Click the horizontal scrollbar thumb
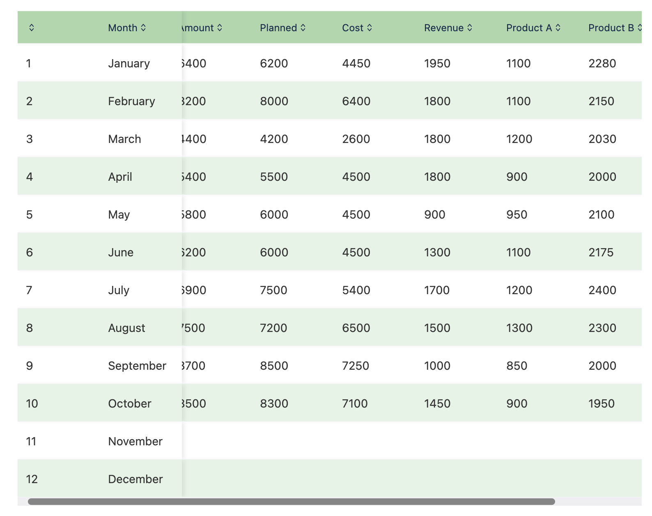Screen dimensions: 652x516 coord(291,502)
